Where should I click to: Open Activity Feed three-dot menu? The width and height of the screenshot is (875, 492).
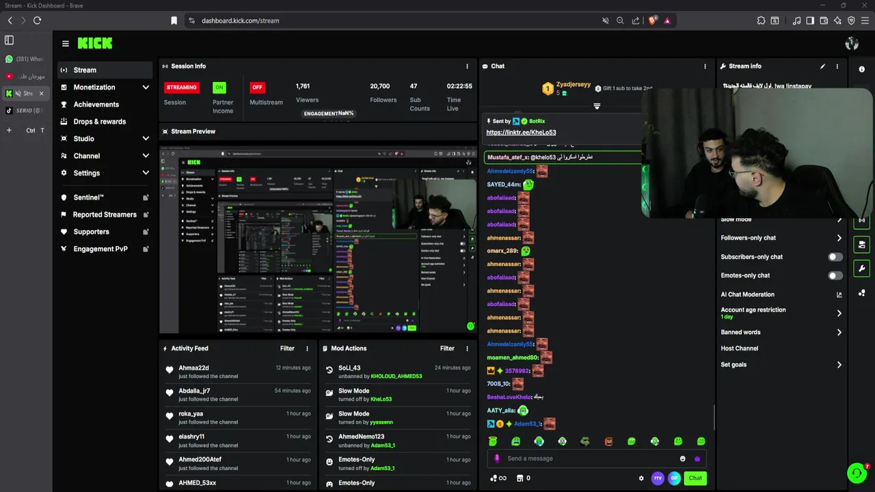pos(307,348)
